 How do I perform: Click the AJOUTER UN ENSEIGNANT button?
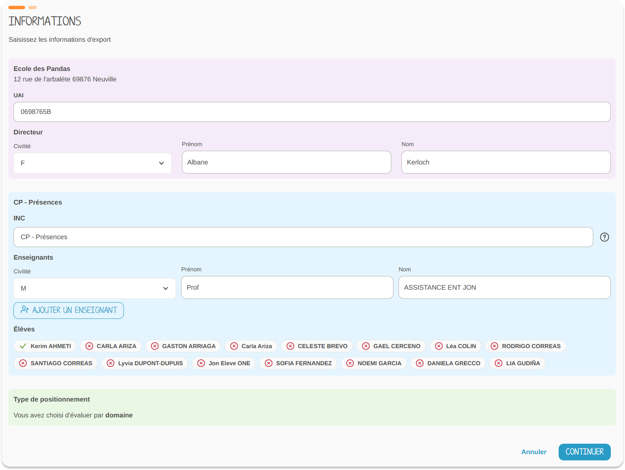[x=69, y=311]
